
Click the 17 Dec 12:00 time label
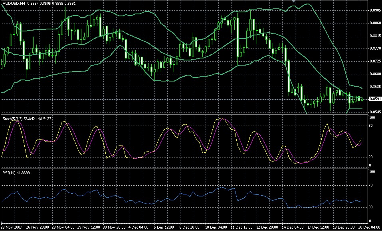[319, 227]
